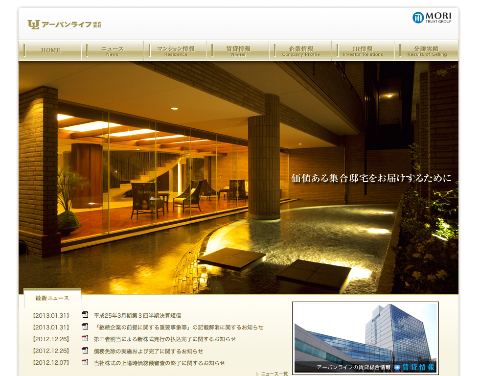Click blue arrow icon in rental banner
The image size is (503, 376).
tap(397, 367)
